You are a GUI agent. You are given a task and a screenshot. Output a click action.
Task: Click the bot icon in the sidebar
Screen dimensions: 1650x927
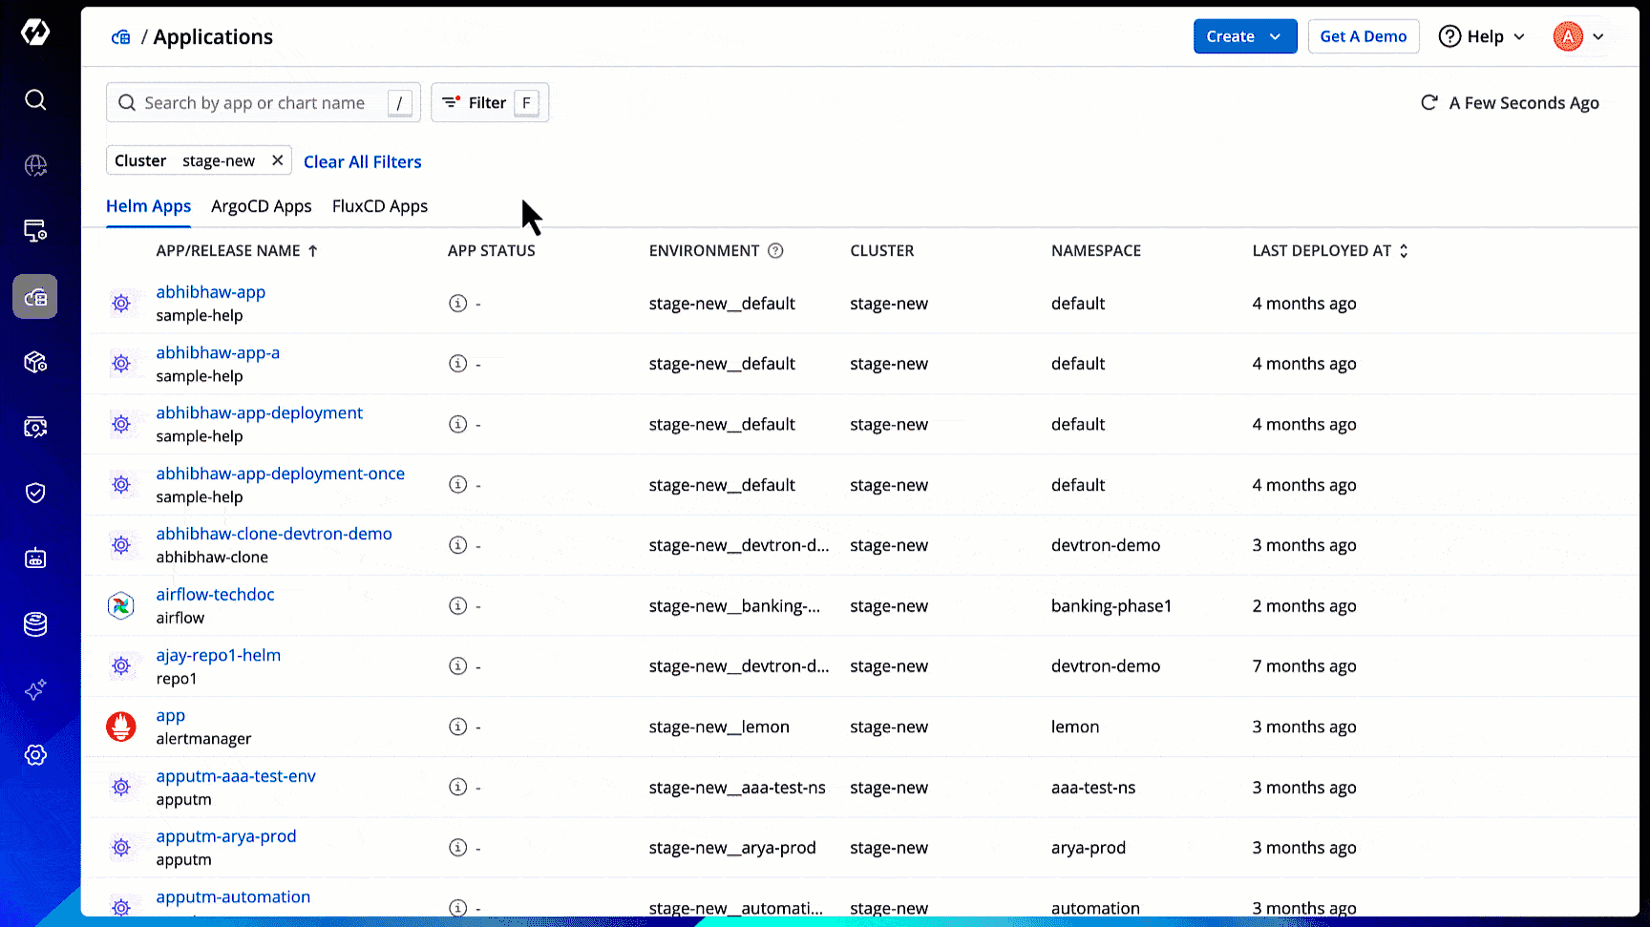pos(35,558)
